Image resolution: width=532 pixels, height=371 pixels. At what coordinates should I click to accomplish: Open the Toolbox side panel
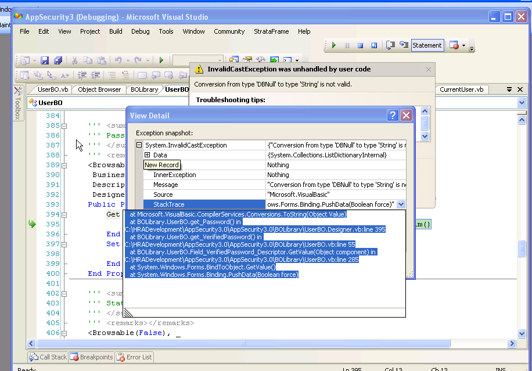point(17,103)
